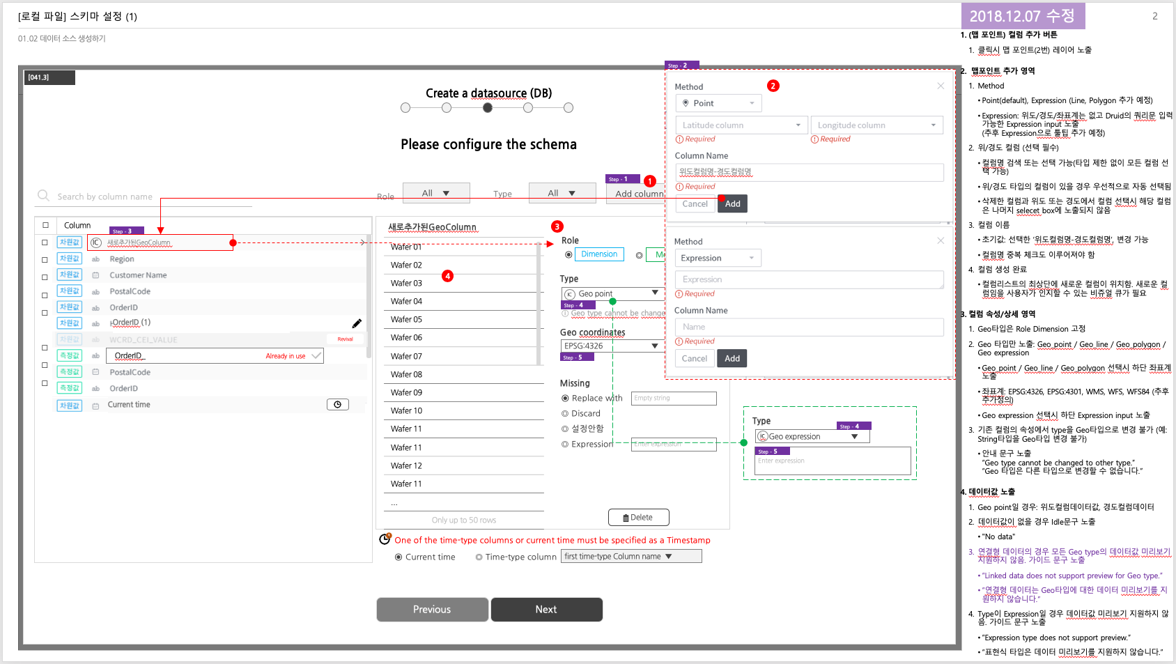Image resolution: width=1176 pixels, height=664 pixels.
Task: Click Add in the Point method popup
Action: (x=732, y=203)
